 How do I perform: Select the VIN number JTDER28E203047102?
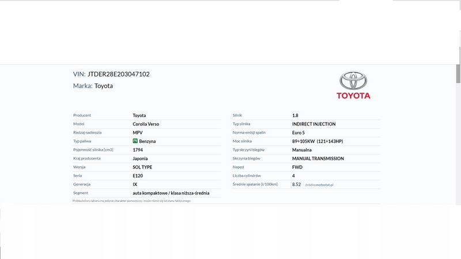coord(119,74)
